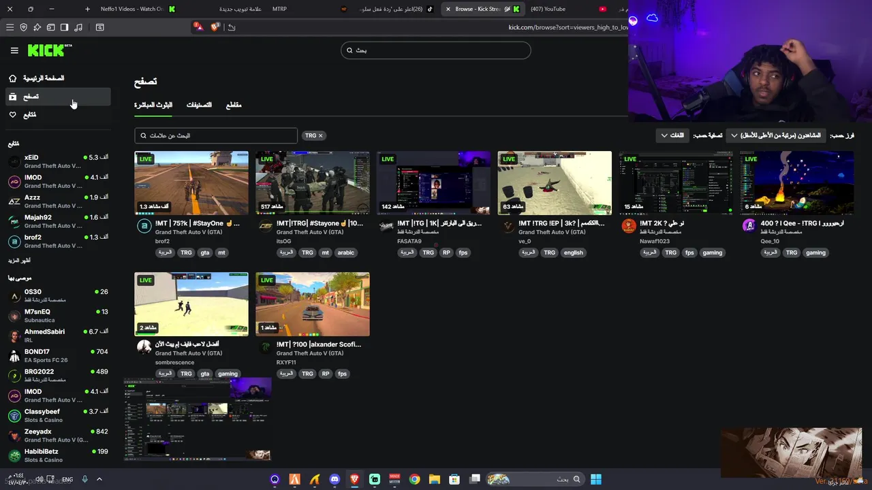Switch to the clips tab 'مقاطع'
This screenshot has width=872, height=490.
point(234,105)
